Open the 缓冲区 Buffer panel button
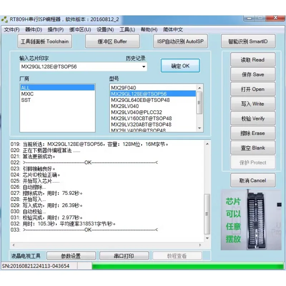Screen dimensions: 286x286 click(112, 41)
